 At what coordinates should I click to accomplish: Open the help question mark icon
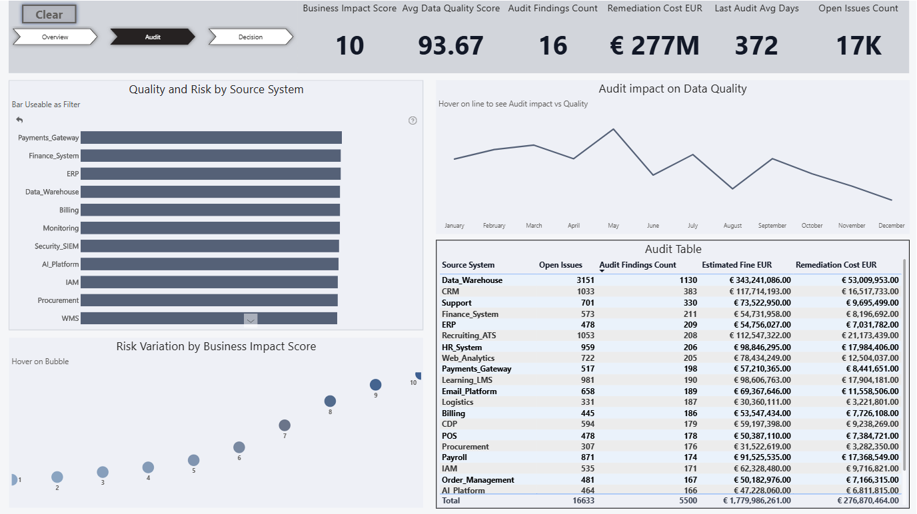click(413, 121)
